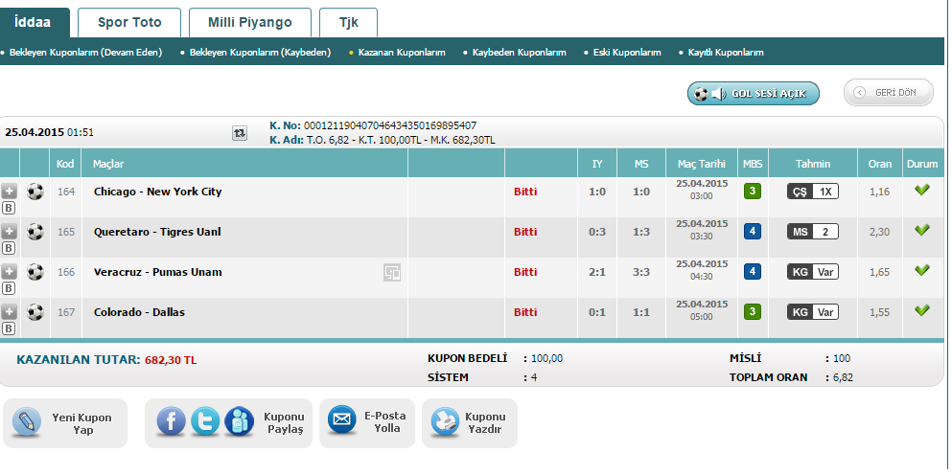This screenshot has height=475, width=952.
Task: Click the KG Var badge for Veracruz
Action: pyautogui.click(x=813, y=272)
